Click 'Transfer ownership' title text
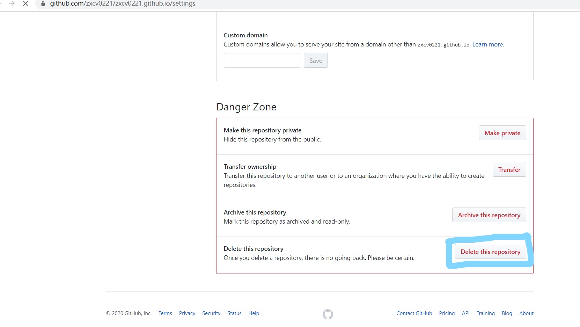 [x=250, y=167]
